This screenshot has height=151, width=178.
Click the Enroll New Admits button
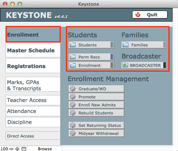coord(96,105)
